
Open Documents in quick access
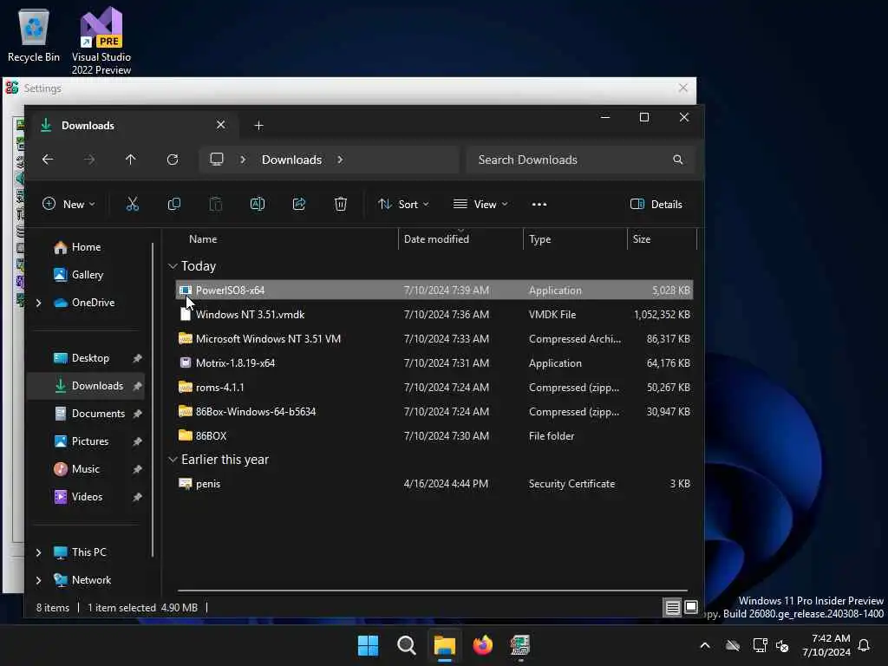pyautogui.click(x=98, y=414)
